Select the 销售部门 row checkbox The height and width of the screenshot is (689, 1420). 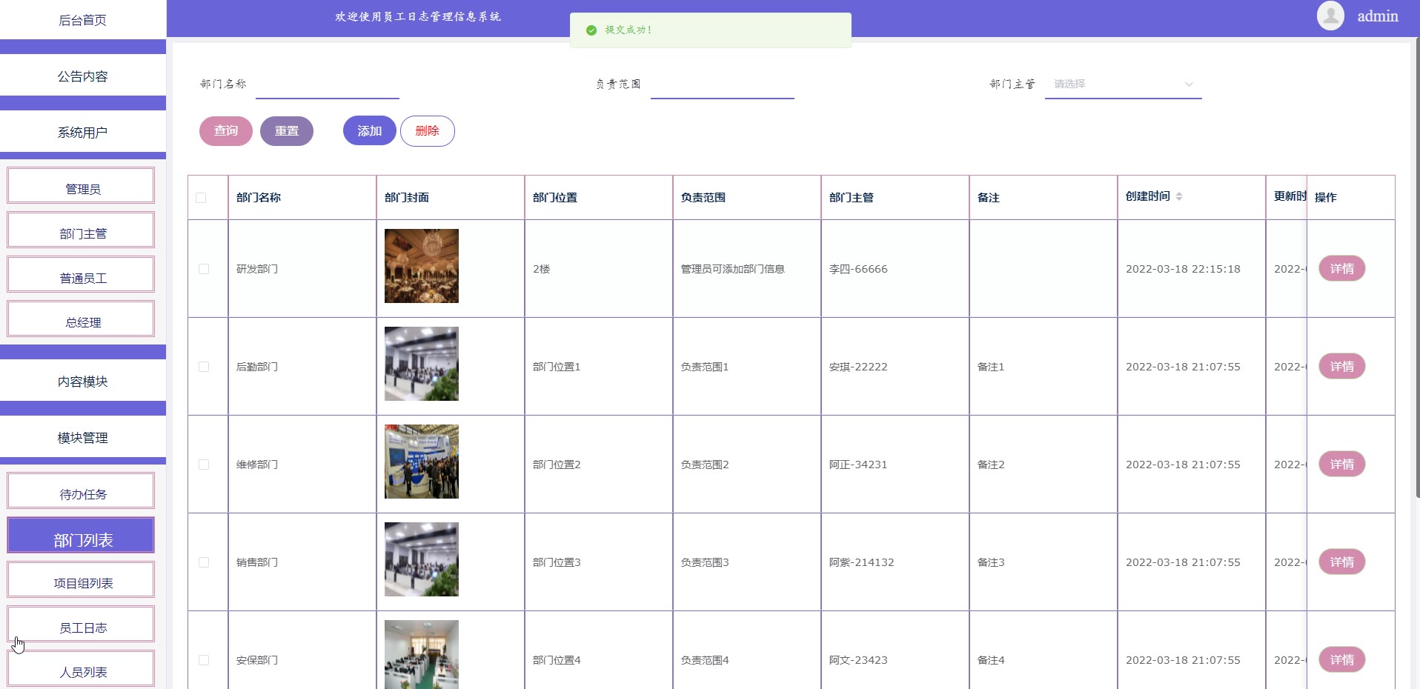coord(204,562)
